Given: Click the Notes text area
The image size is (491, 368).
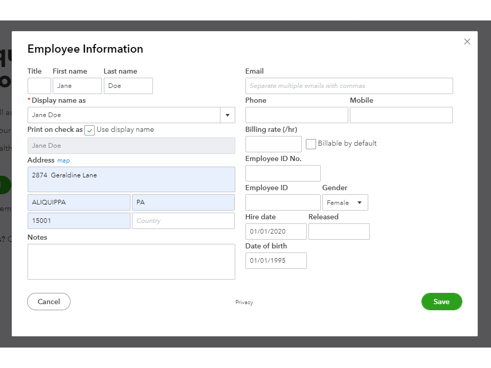Looking at the screenshot, I should [131, 262].
